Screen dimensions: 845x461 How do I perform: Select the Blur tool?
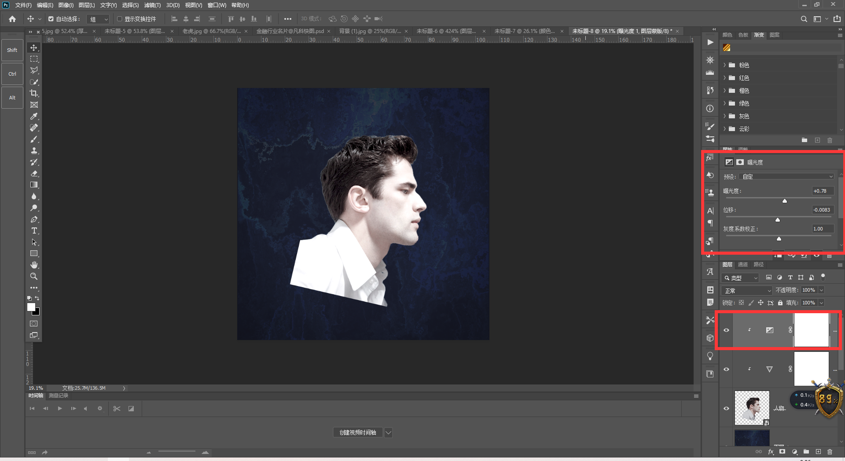click(x=34, y=196)
